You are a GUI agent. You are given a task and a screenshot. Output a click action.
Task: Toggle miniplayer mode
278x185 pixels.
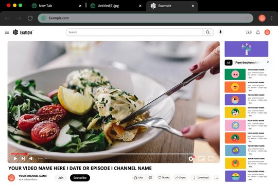tap(201, 158)
